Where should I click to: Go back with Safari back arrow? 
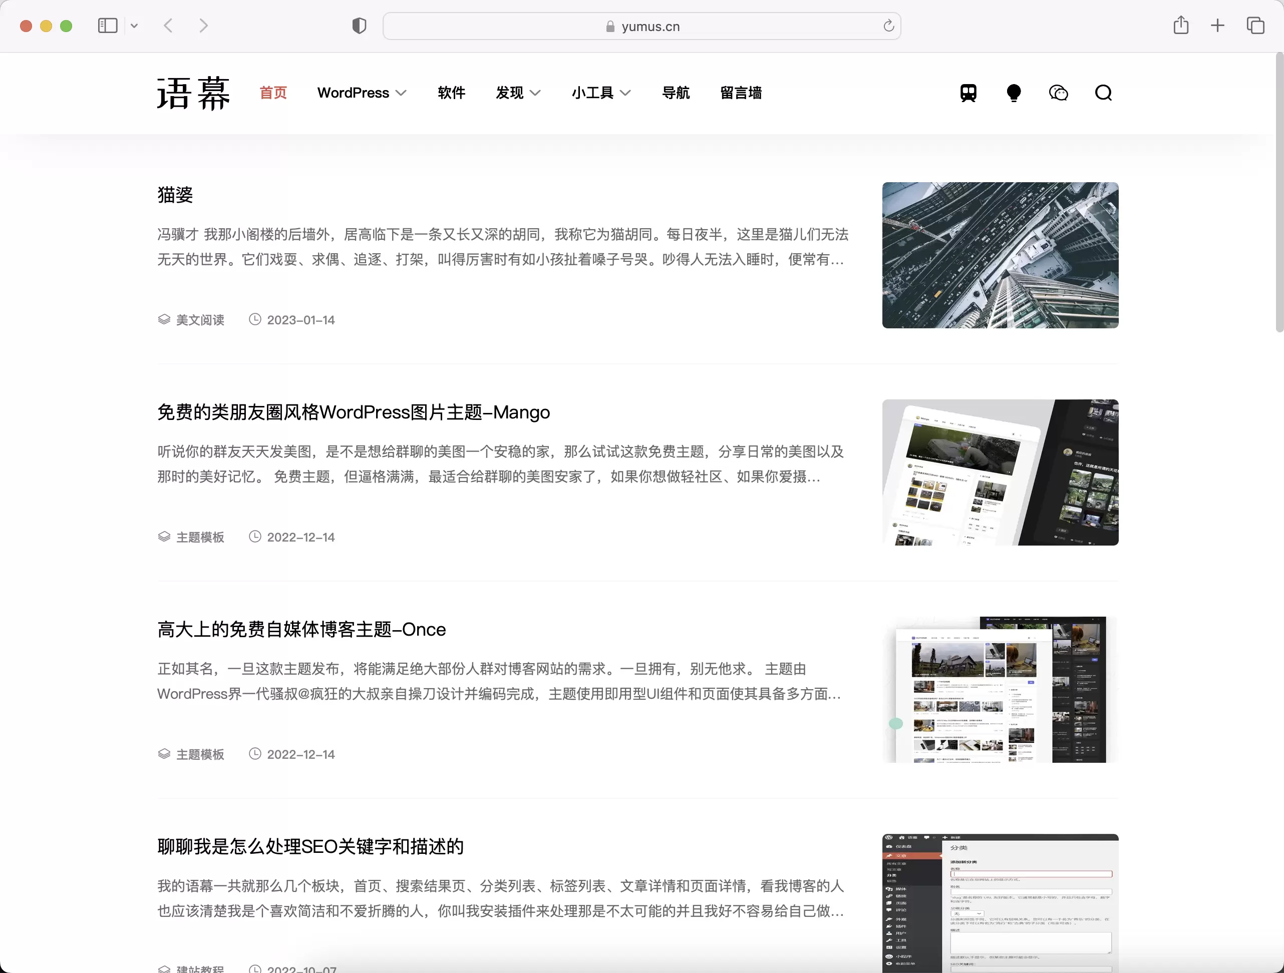tap(168, 26)
